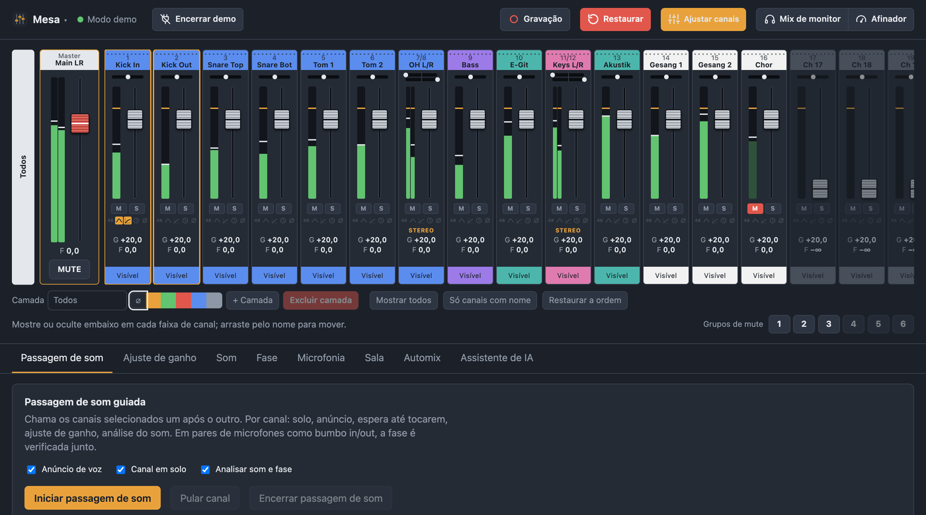Select the no-color swatch for the layer
Image resolution: width=926 pixels, height=515 pixels.
pyautogui.click(x=138, y=300)
